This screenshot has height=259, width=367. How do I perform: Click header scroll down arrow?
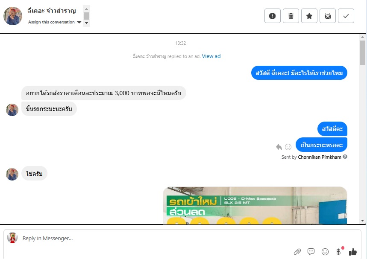pos(87,23)
